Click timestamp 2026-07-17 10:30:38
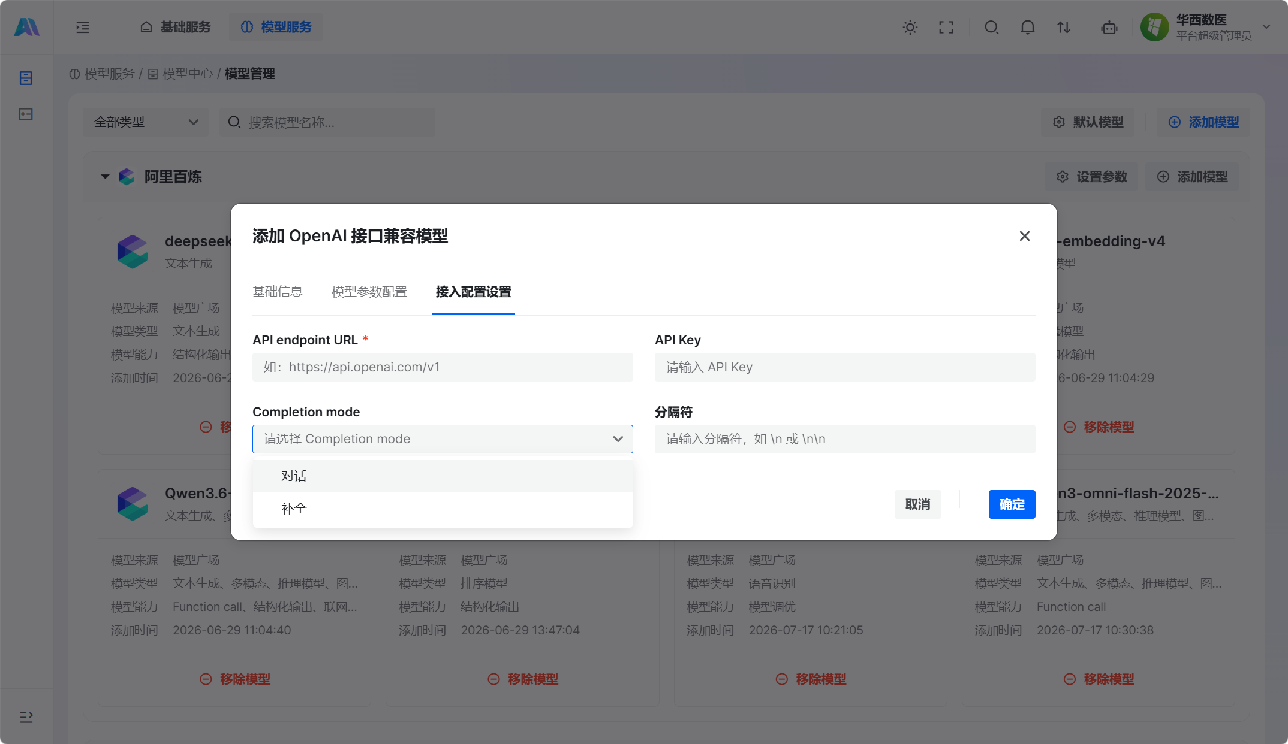Image resolution: width=1288 pixels, height=744 pixels. pos(1095,630)
